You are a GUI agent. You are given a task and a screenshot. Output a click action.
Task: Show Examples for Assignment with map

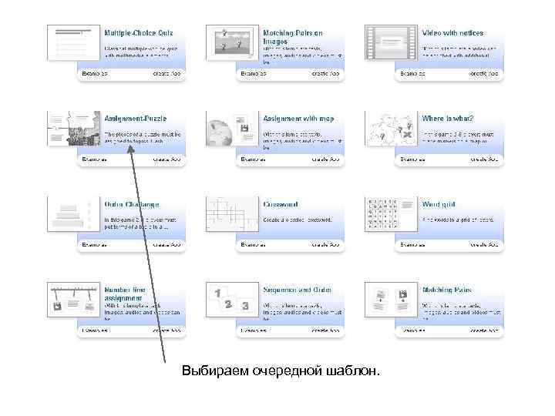[253, 159]
